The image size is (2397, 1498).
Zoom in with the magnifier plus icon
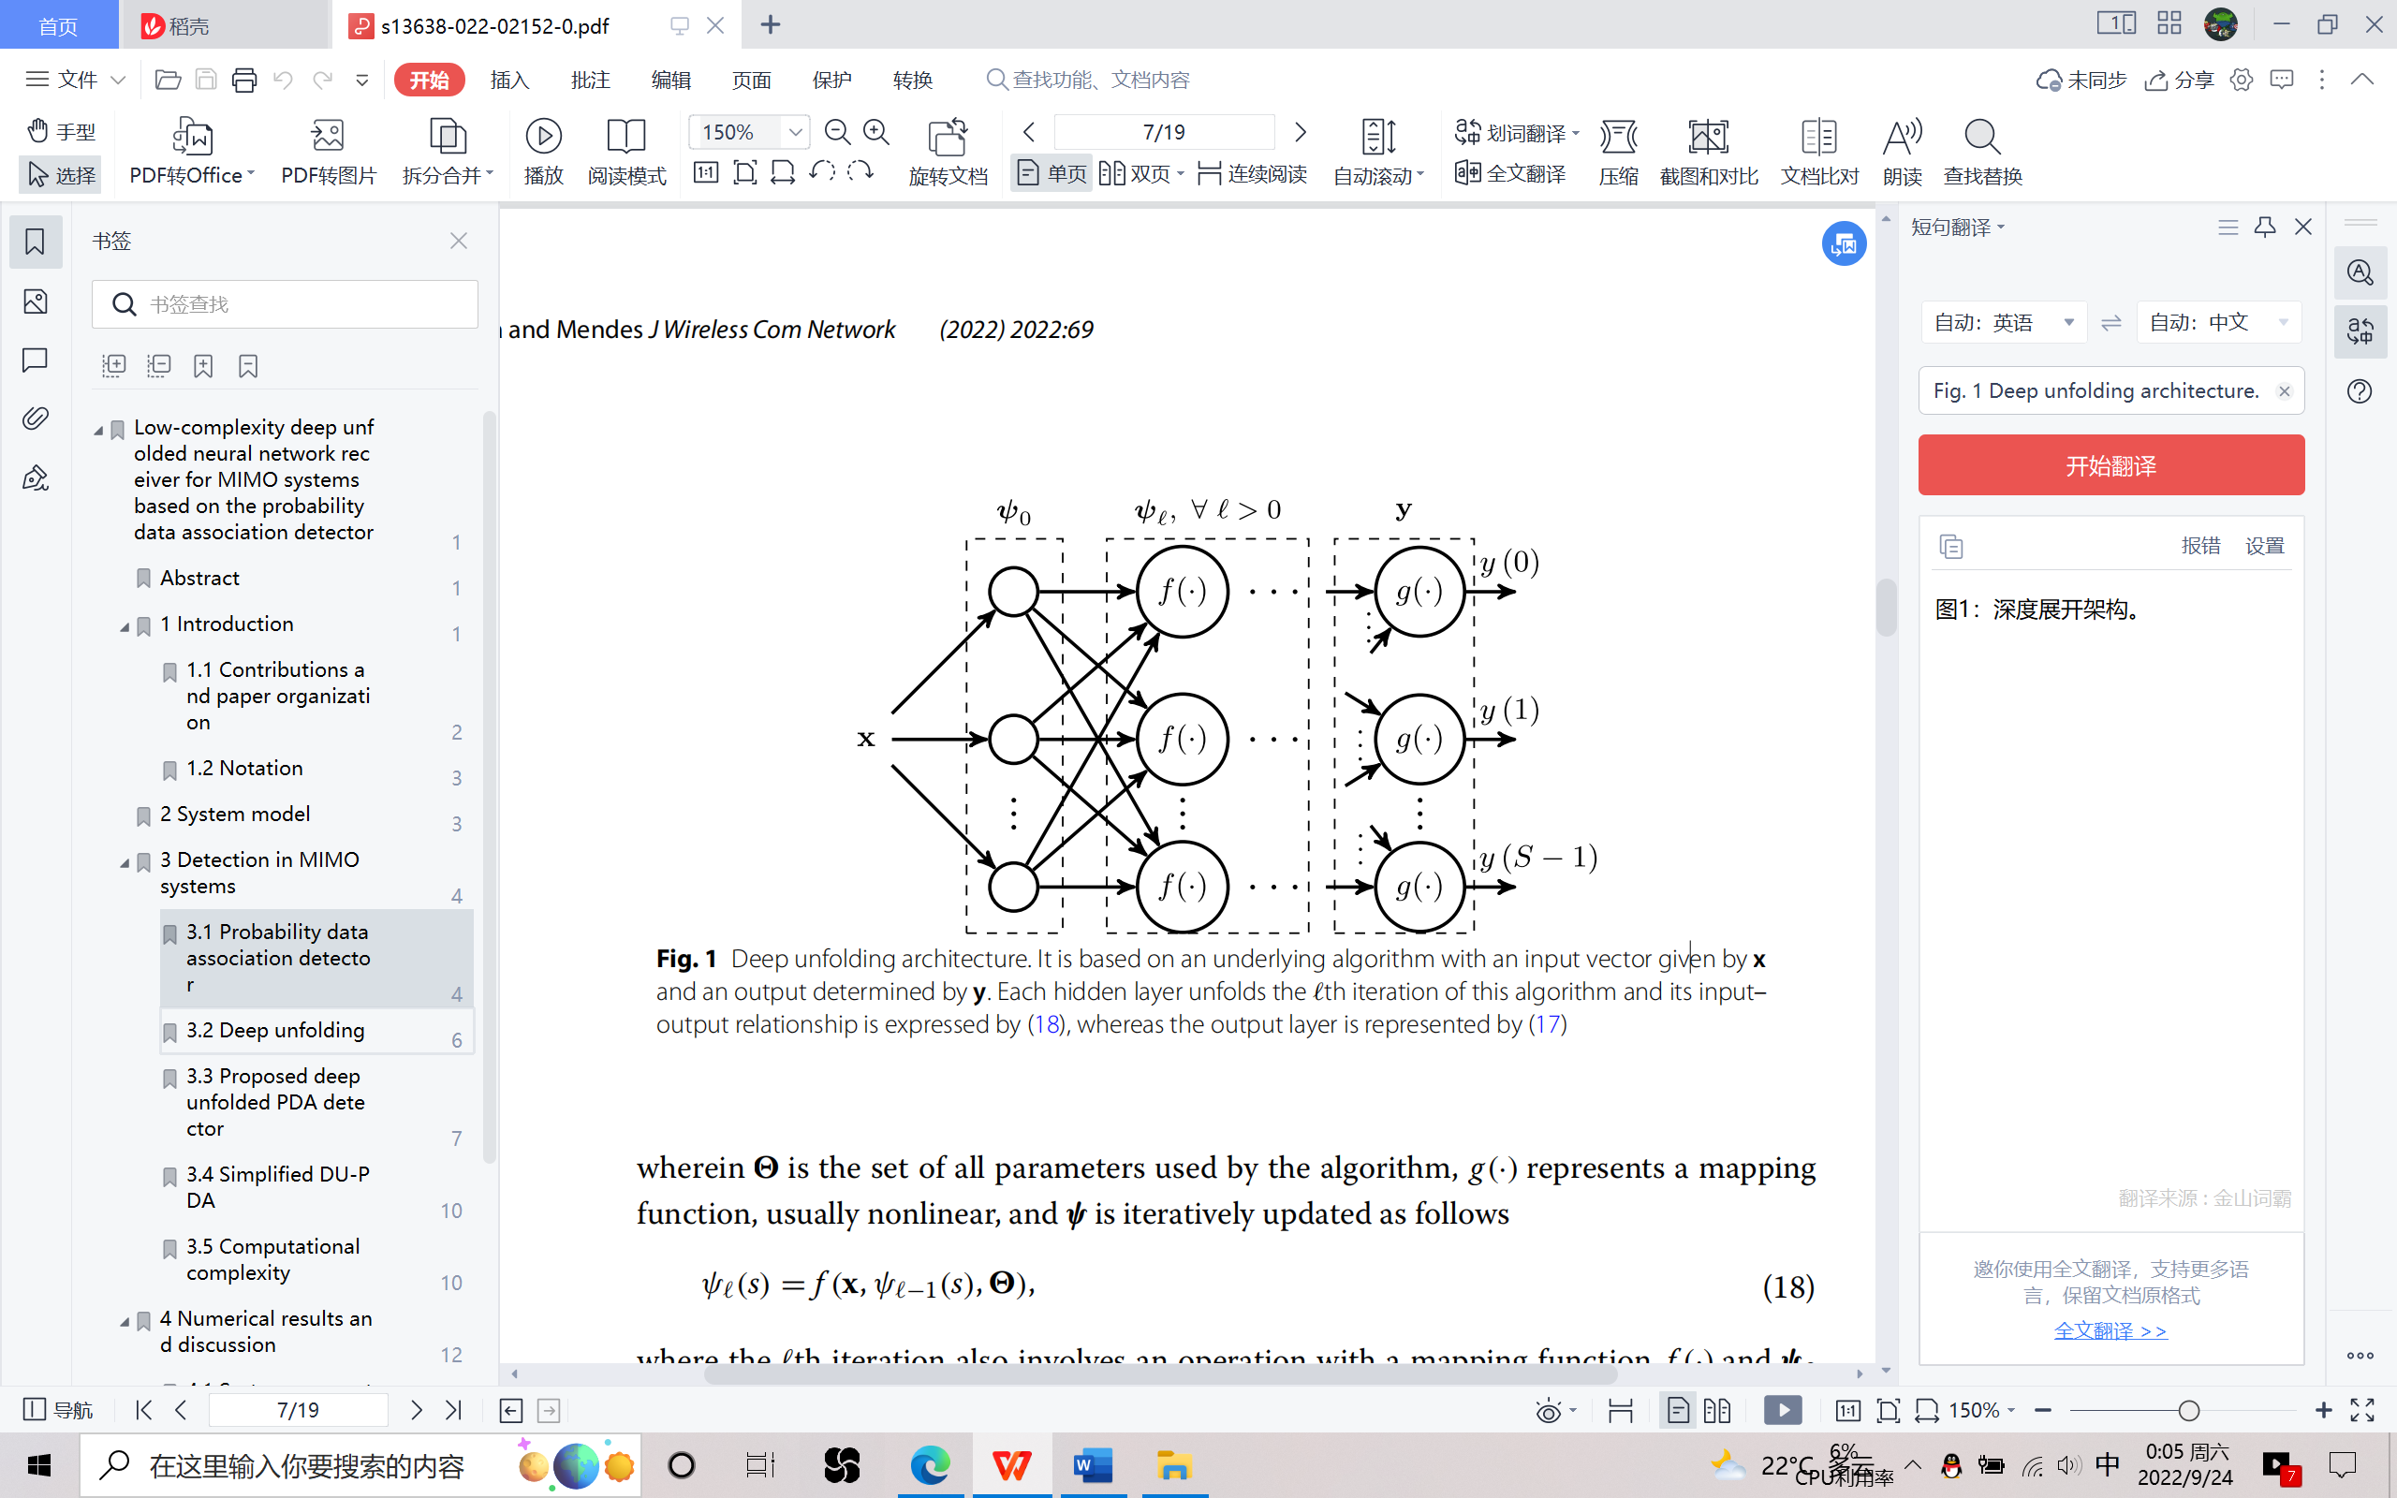click(876, 132)
